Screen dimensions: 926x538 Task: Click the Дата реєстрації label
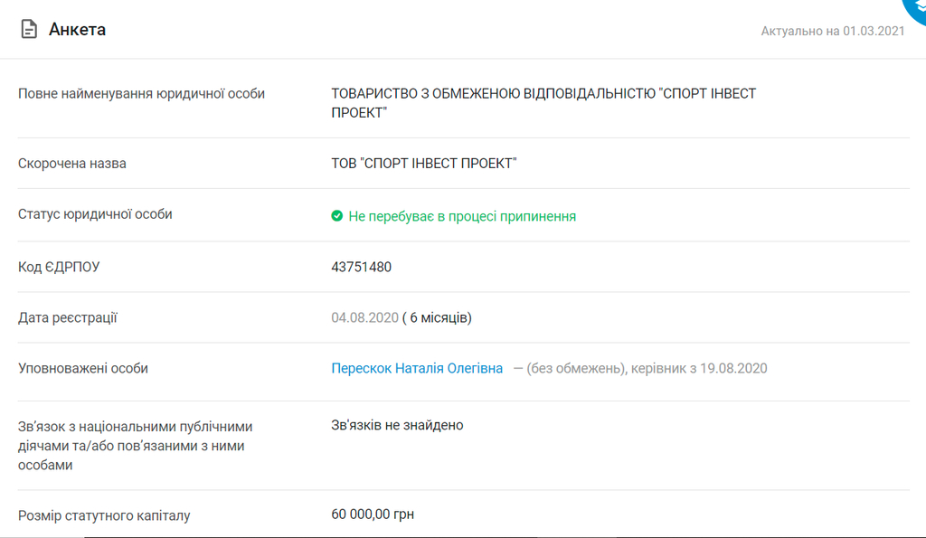point(68,317)
